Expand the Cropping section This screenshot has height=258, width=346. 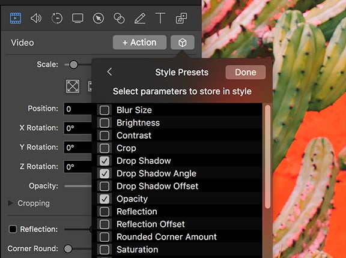point(10,203)
